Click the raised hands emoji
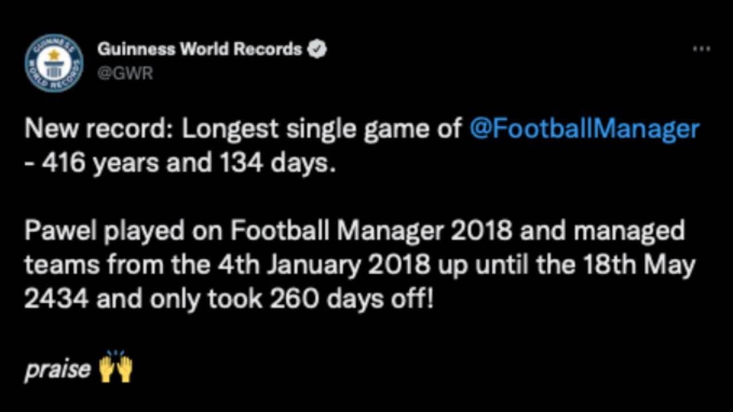Image resolution: width=733 pixels, height=412 pixels. point(116,369)
